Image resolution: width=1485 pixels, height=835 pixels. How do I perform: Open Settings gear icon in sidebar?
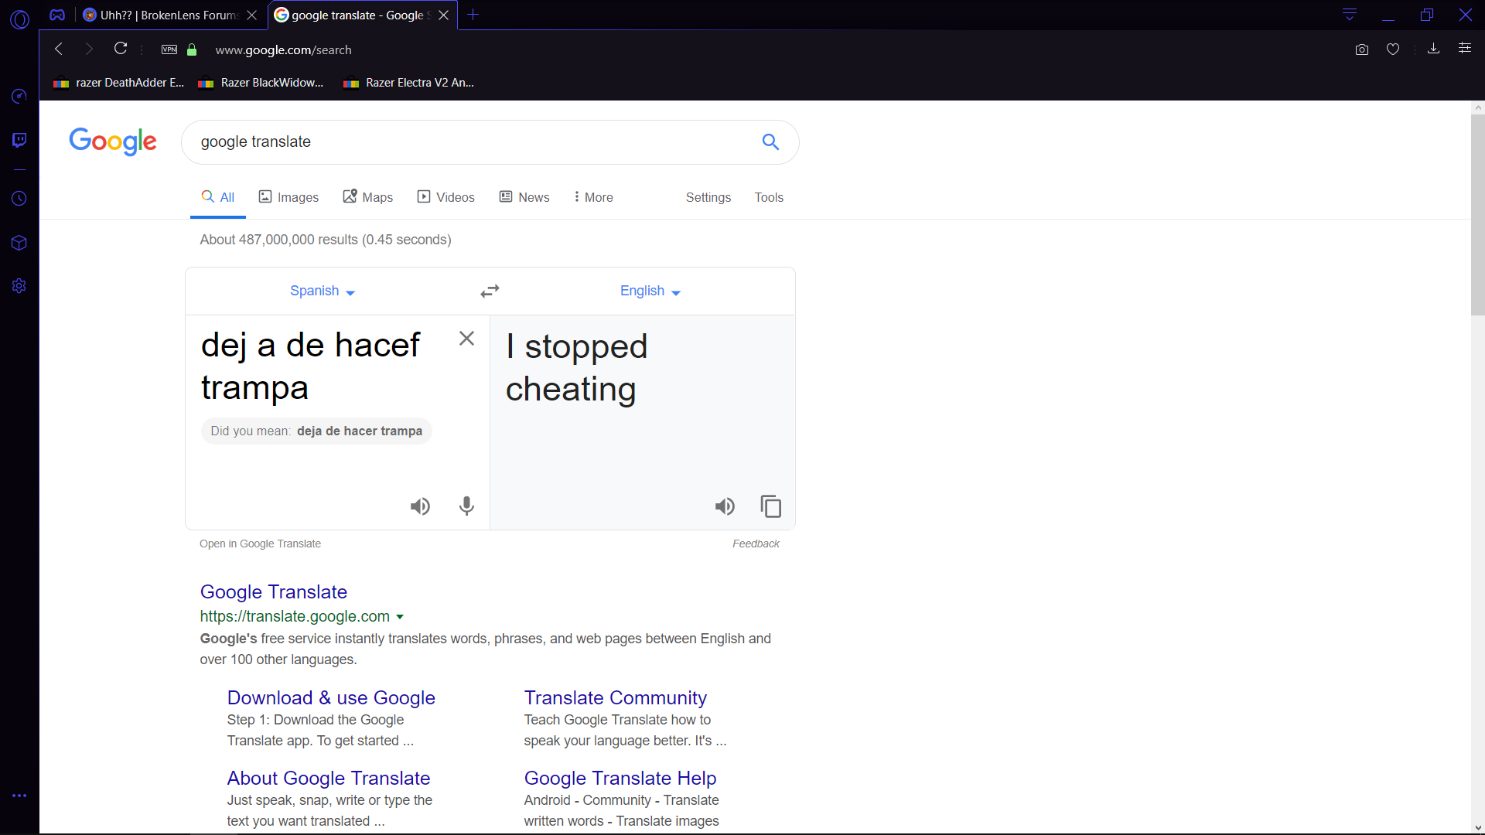coord(19,286)
